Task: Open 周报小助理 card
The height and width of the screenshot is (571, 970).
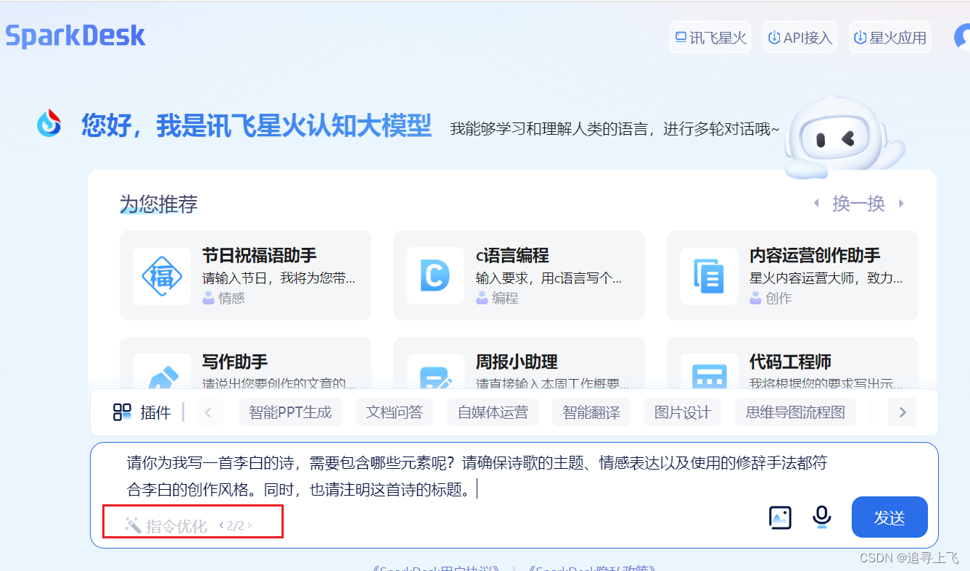Action: coord(519,364)
